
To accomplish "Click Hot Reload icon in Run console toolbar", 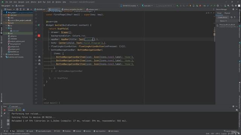I will (17, 110).
